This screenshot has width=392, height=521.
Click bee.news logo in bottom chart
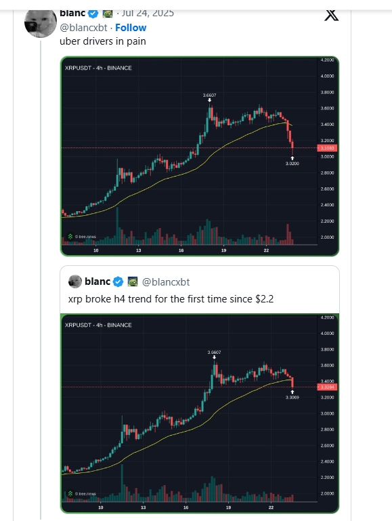82,494
